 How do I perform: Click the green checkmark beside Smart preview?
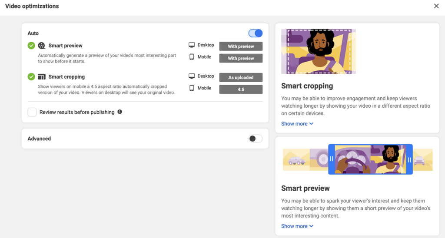coord(31,46)
